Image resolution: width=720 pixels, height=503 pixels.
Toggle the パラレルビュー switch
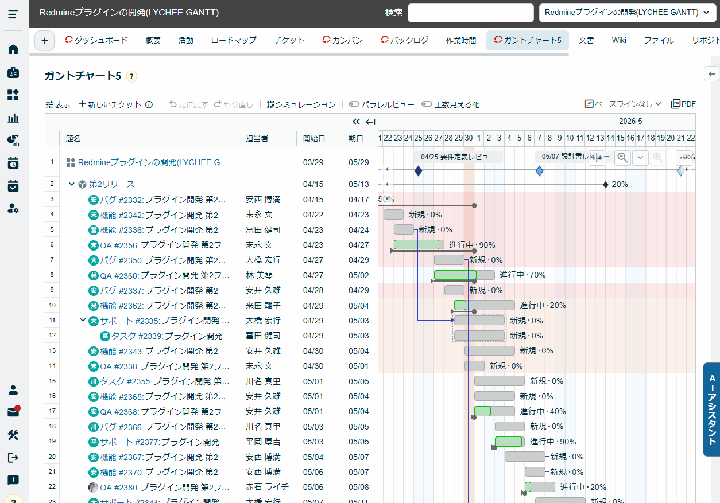coord(354,104)
